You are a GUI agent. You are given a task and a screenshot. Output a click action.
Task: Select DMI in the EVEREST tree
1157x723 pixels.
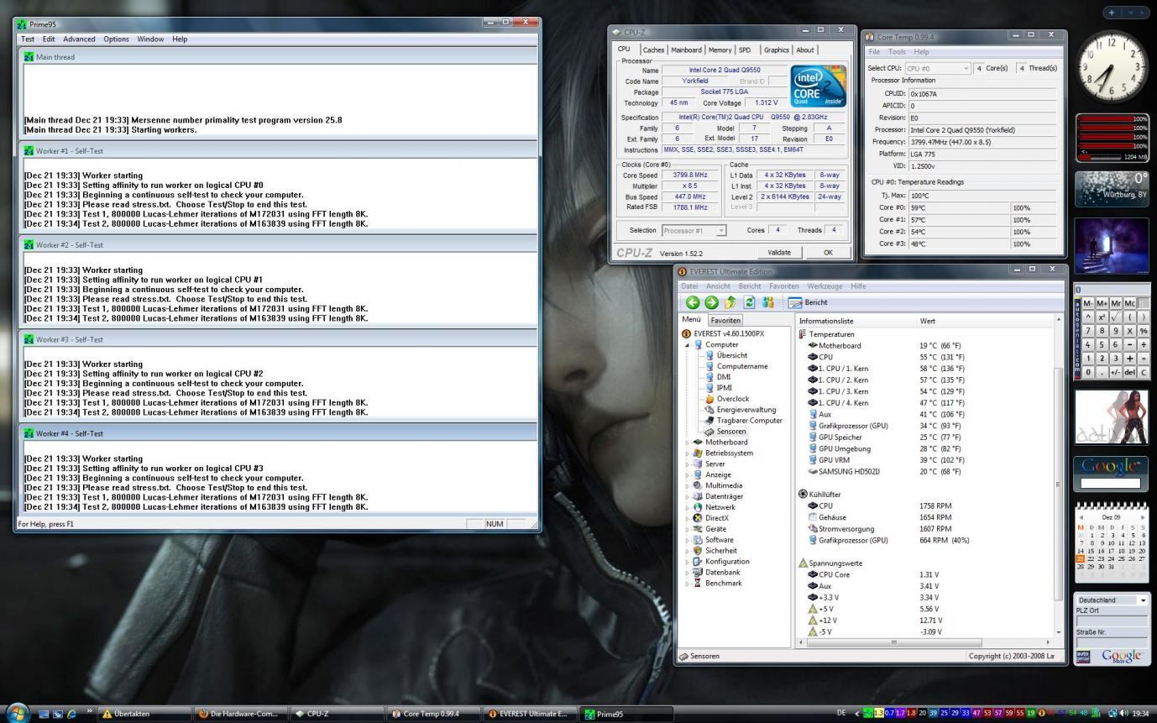pos(717,377)
